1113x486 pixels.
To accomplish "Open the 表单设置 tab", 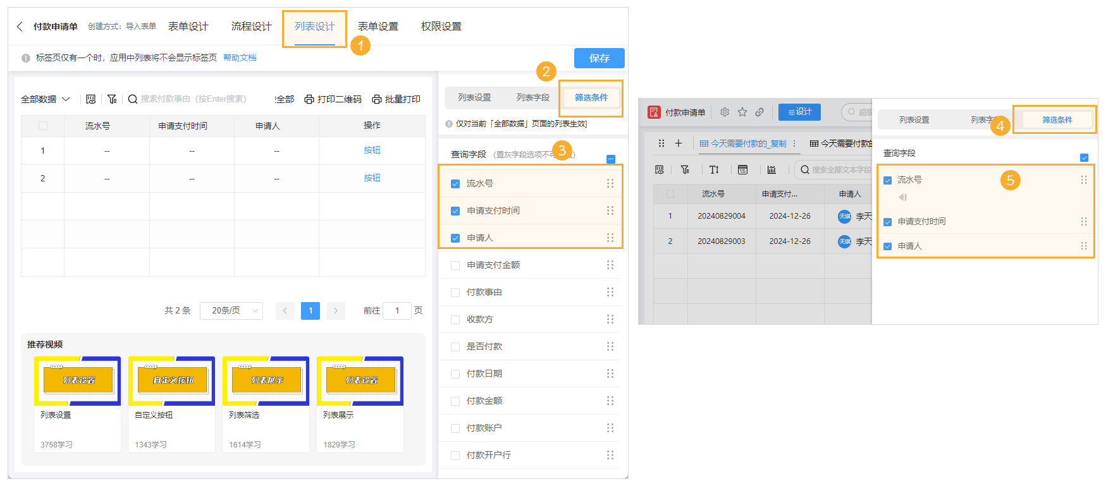I will coord(378,27).
